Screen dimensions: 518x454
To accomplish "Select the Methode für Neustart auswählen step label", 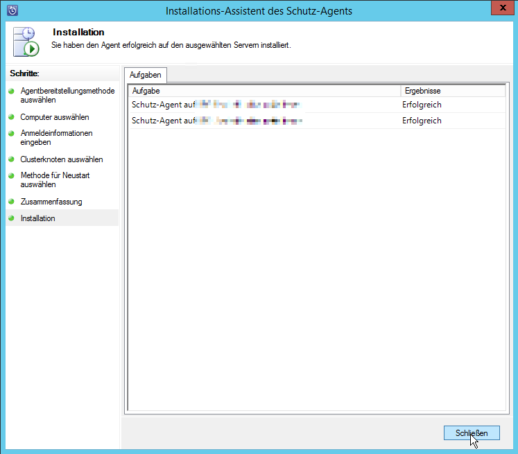I will [x=55, y=180].
